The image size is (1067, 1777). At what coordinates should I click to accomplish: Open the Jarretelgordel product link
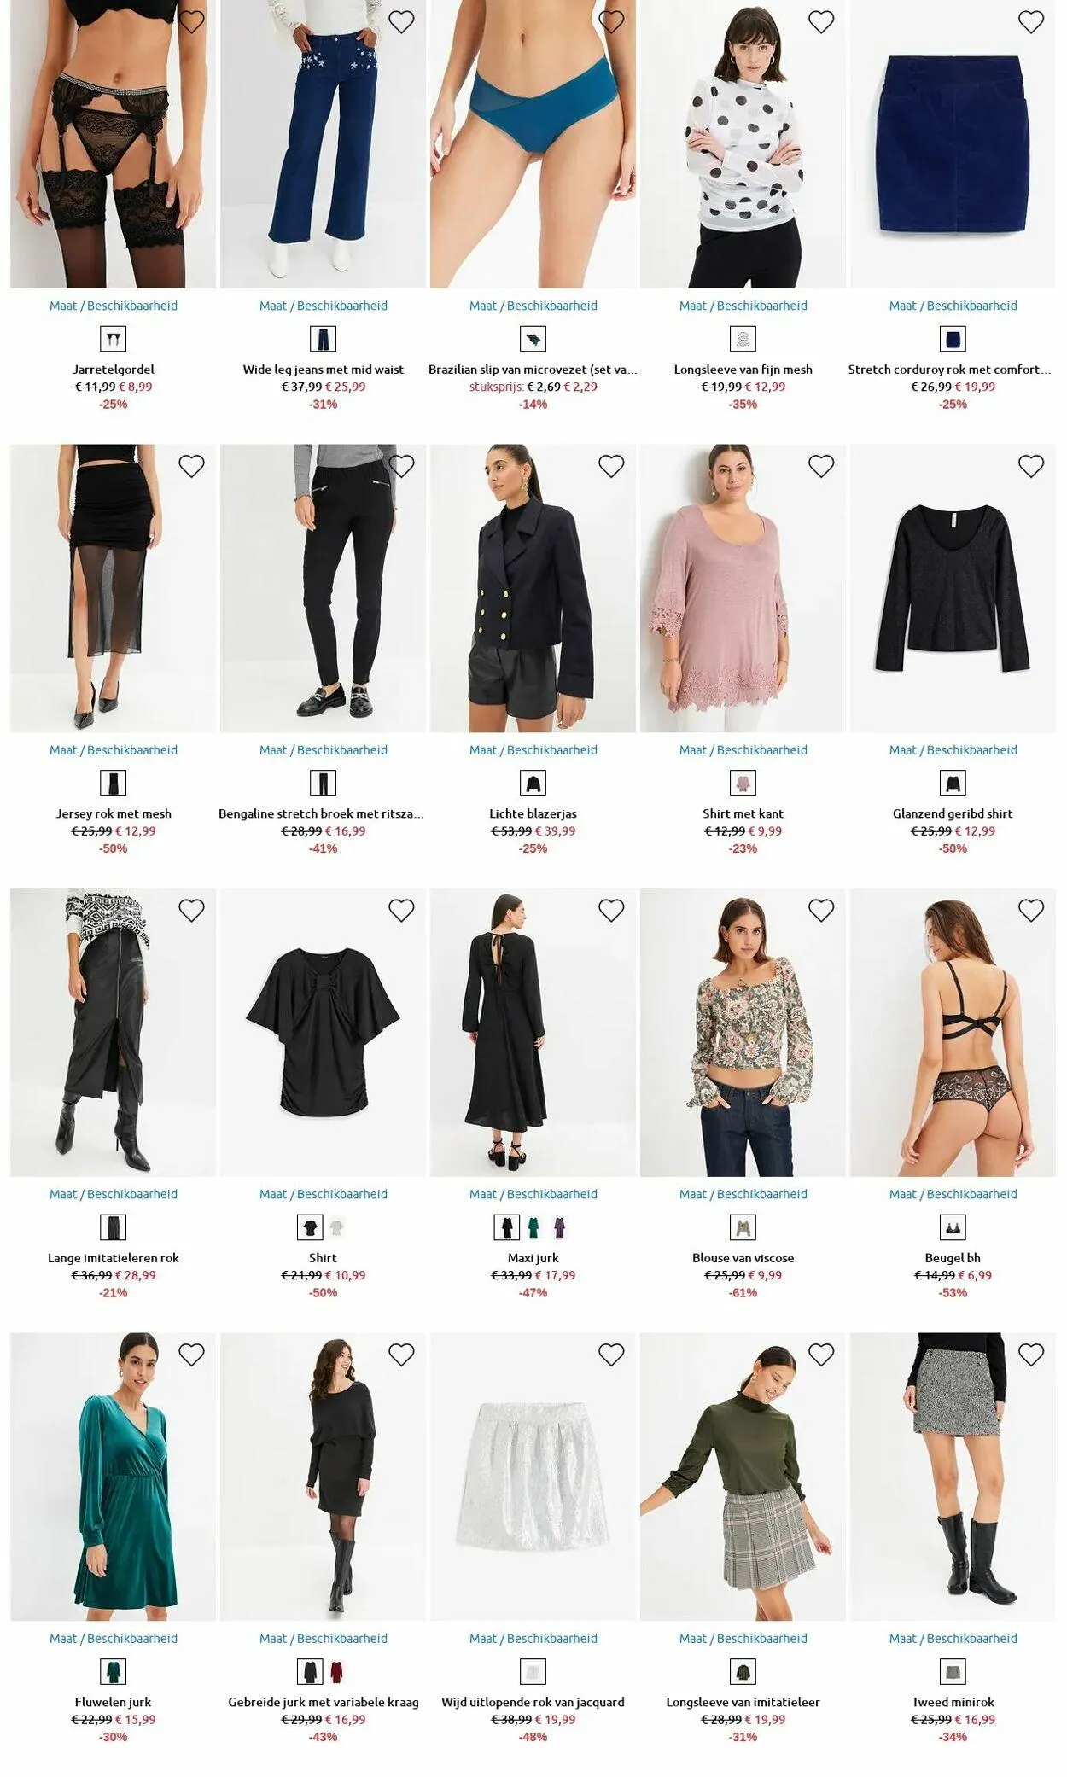coord(114,370)
